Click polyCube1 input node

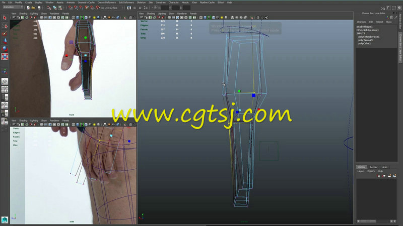364,43
